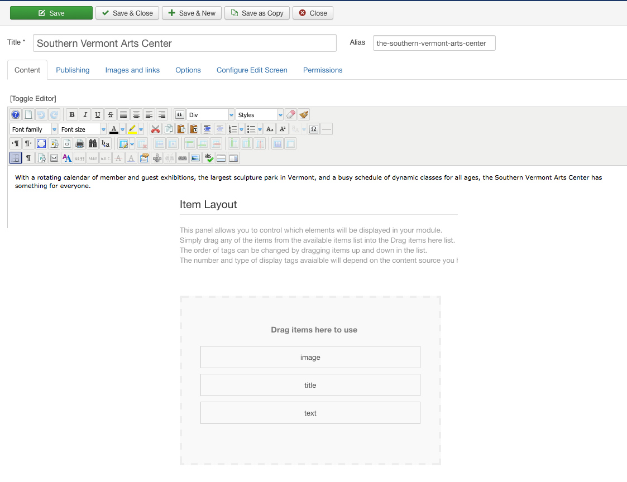Open the Font size dropdown
627x482 pixels.
coord(83,129)
